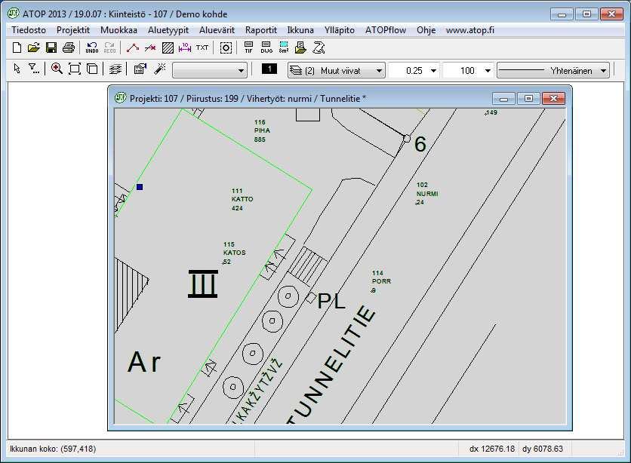Screen dimensions: 631x463
Task: Select the draw polyline tool
Action: tap(132, 48)
